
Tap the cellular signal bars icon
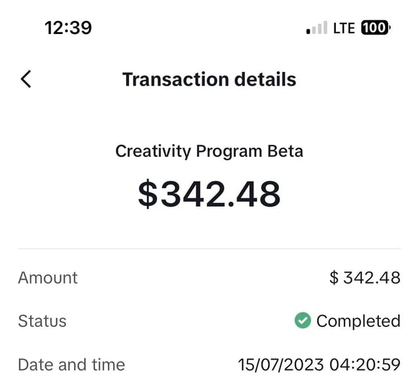click(316, 29)
